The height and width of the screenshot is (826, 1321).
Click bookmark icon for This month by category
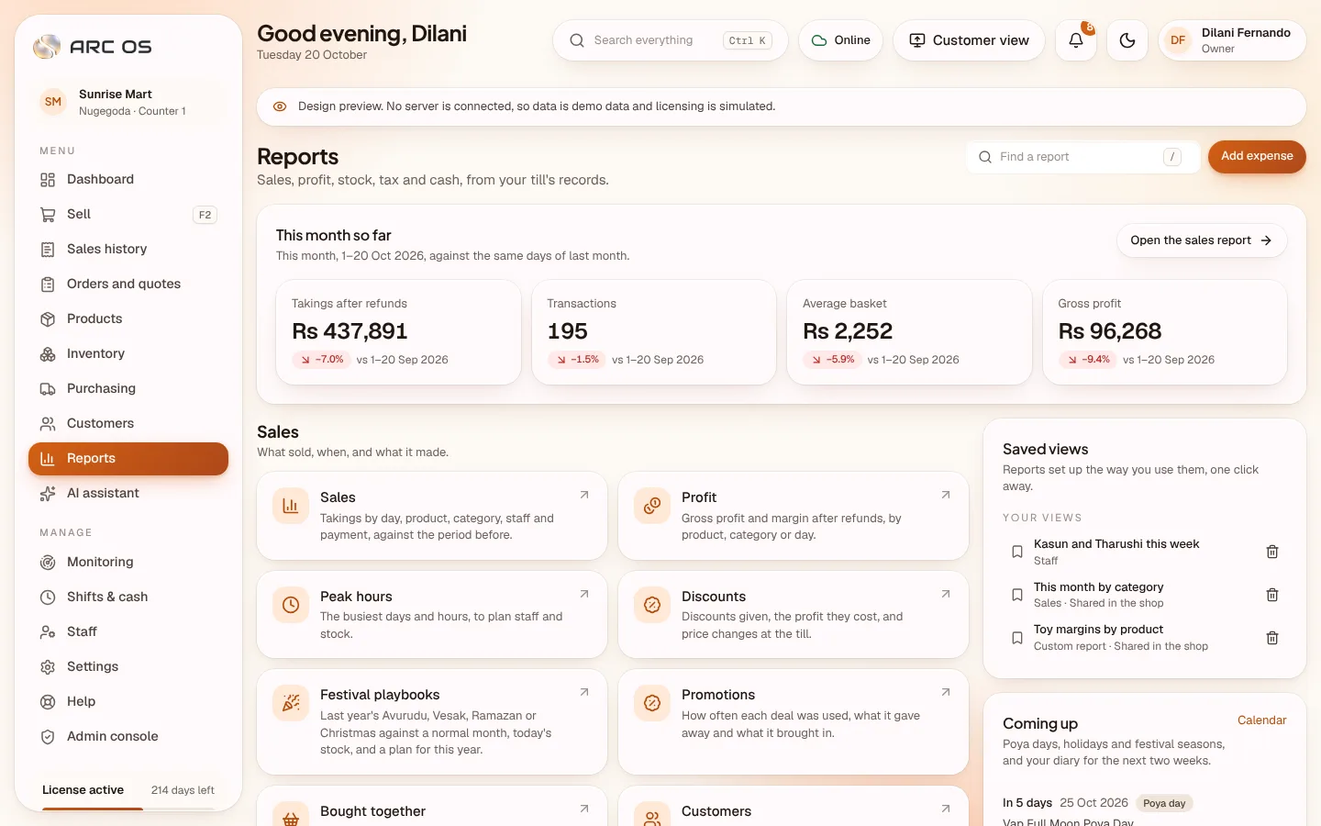click(1017, 595)
